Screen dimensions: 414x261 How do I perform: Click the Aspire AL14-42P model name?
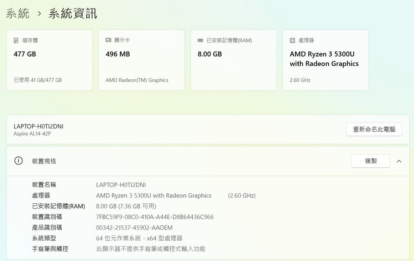(x=32, y=134)
